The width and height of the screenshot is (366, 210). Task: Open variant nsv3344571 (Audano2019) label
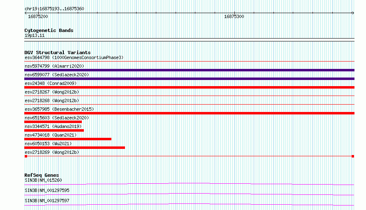(x=53, y=126)
